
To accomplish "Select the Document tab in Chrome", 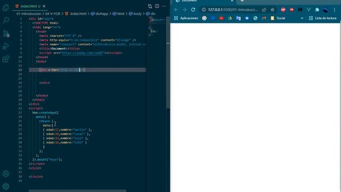I will point(205,1).
